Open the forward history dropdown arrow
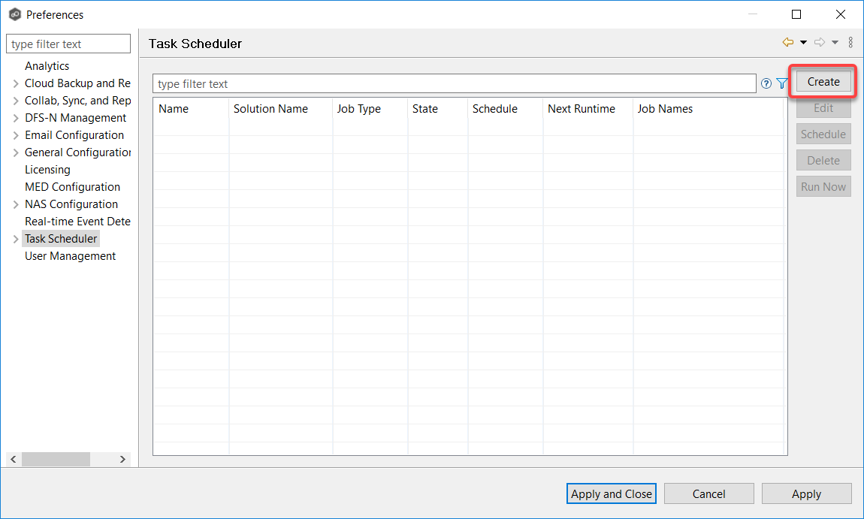The height and width of the screenshot is (519, 864). (833, 42)
